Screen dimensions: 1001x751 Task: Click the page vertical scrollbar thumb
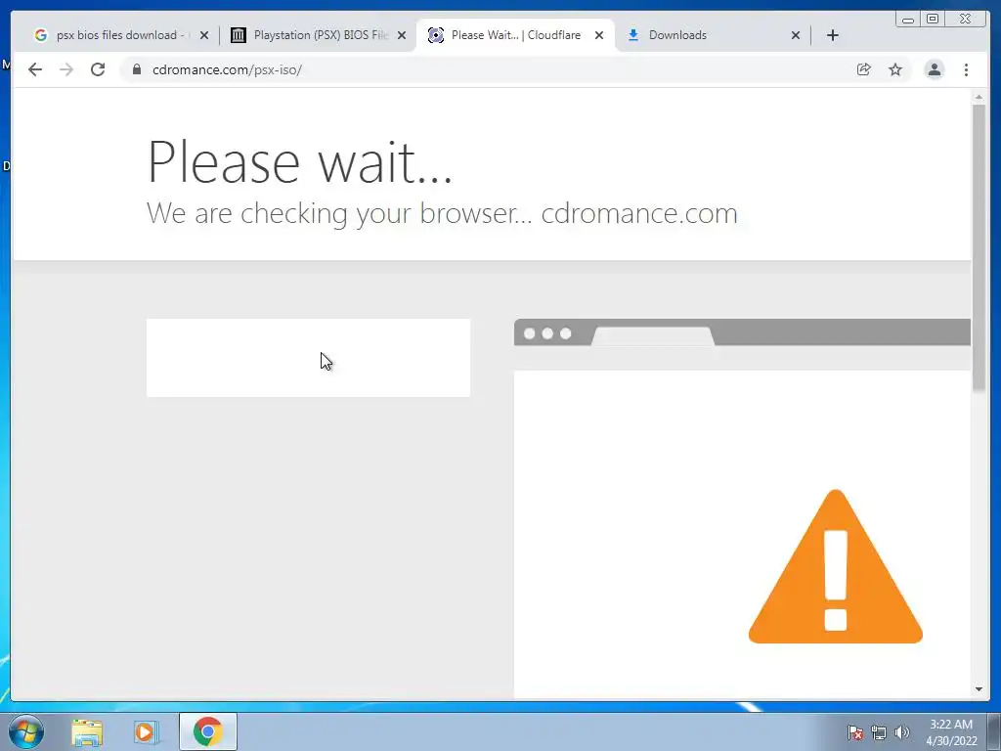(979, 246)
